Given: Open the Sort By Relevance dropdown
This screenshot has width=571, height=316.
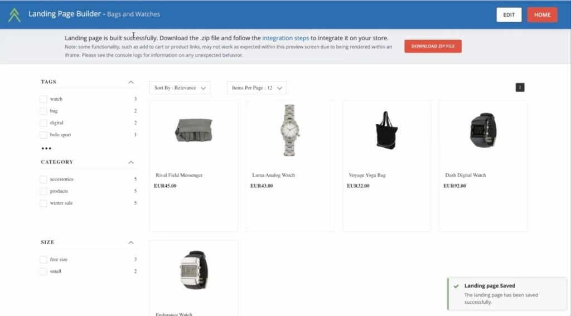Looking at the screenshot, I should (180, 87).
